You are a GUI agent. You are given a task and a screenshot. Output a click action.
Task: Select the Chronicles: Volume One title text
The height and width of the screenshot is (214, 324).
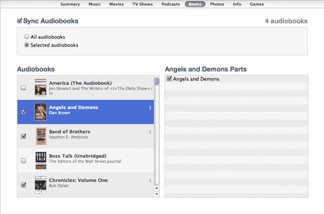(x=78, y=180)
